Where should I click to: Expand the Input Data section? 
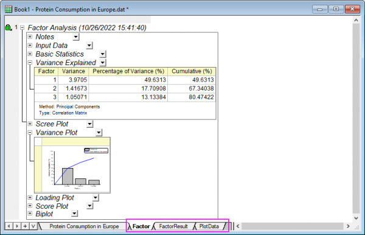[x=30, y=45]
